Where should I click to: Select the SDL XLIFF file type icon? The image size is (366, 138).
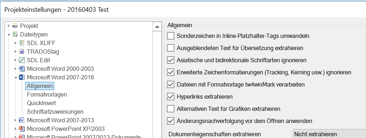click(x=22, y=43)
